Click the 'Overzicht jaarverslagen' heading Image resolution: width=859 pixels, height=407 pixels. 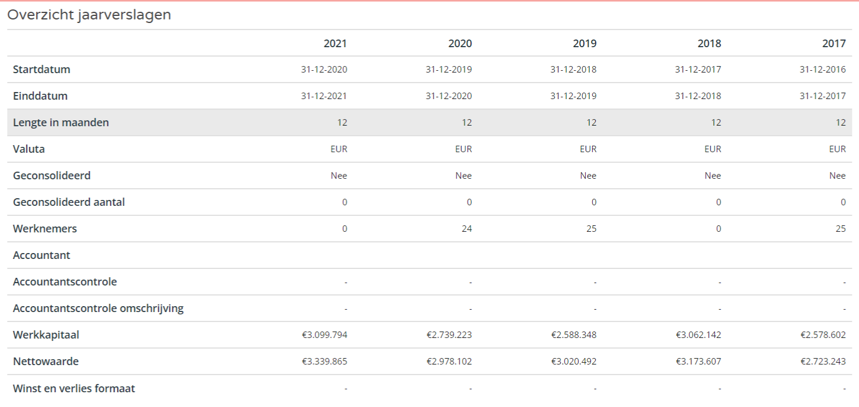coord(89,15)
